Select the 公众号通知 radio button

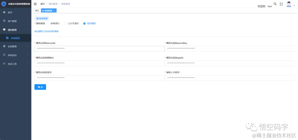click(65, 23)
